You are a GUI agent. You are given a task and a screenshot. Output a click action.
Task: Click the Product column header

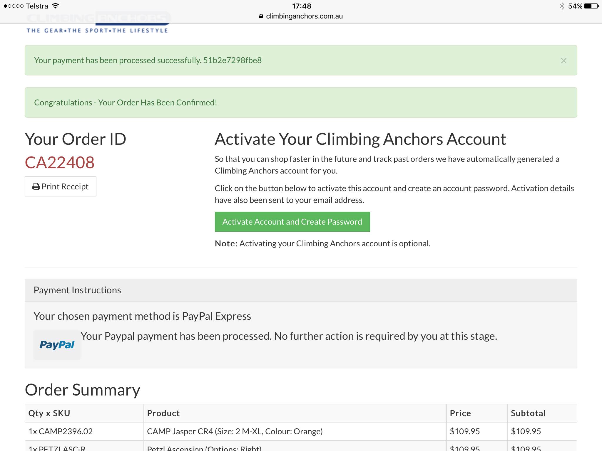coord(163,413)
